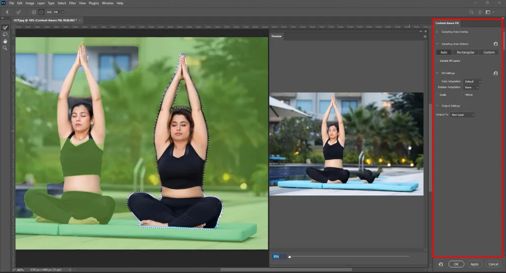The width and height of the screenshot is (506, 273).
Task: Open the Color Adaptation dropdown
Action: (472, 81)
